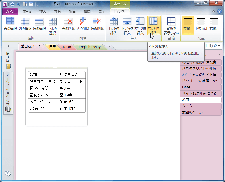This screenshot has width=225, height=182.
Task: Open page 番号付きリストを作成
Action: click(201, 69)
